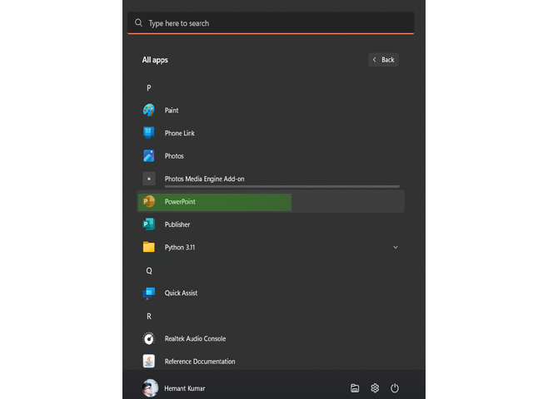Select the 'Publisher' label
Image resolution: width=533 pixels, height=399 pixels.
[x=177, y=224]
